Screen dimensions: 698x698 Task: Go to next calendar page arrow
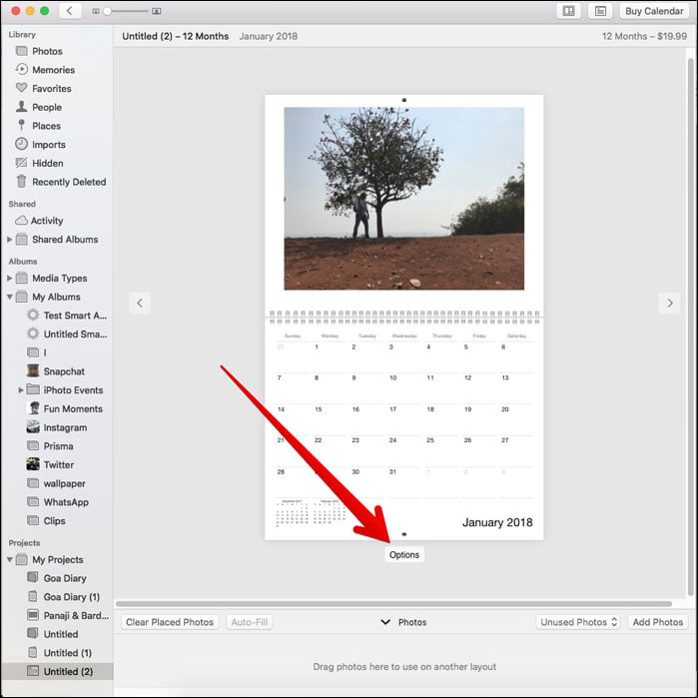669,304
